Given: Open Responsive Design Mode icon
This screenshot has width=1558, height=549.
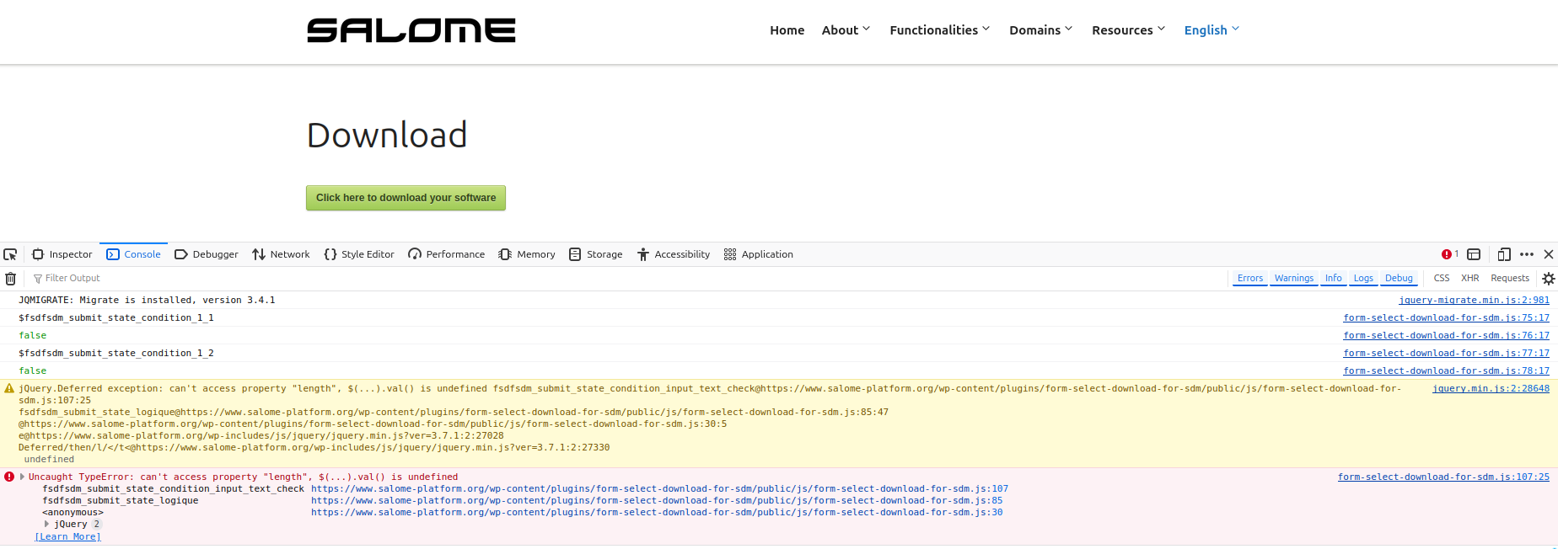Looking at the screenshot, I should pyautogui.click(x=1504, y=254).
